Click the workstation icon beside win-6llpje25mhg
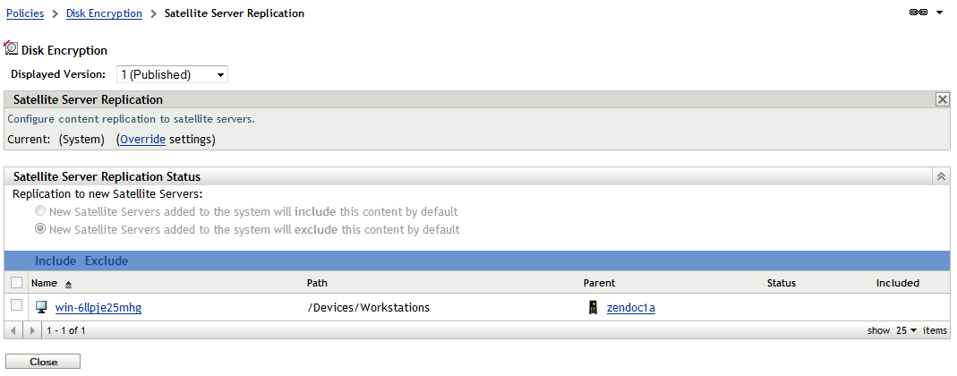 (x=41, y=307)
